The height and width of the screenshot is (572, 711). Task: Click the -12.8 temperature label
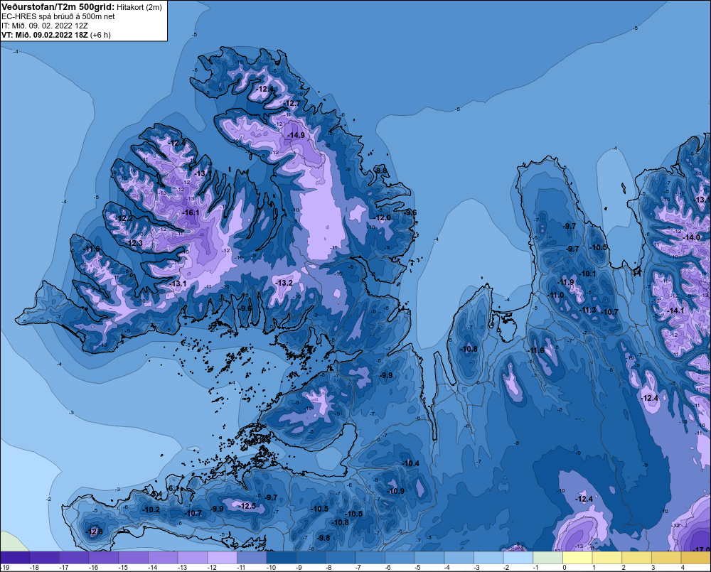click(x=95, y=531)
